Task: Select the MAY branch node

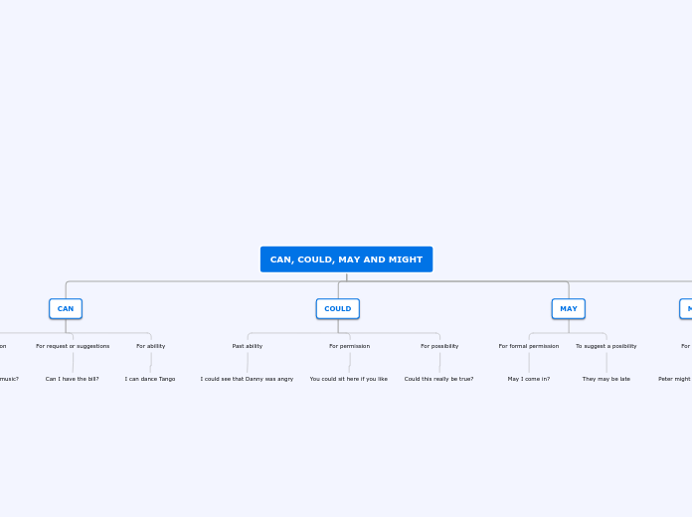Action: [x=569, y=308]
